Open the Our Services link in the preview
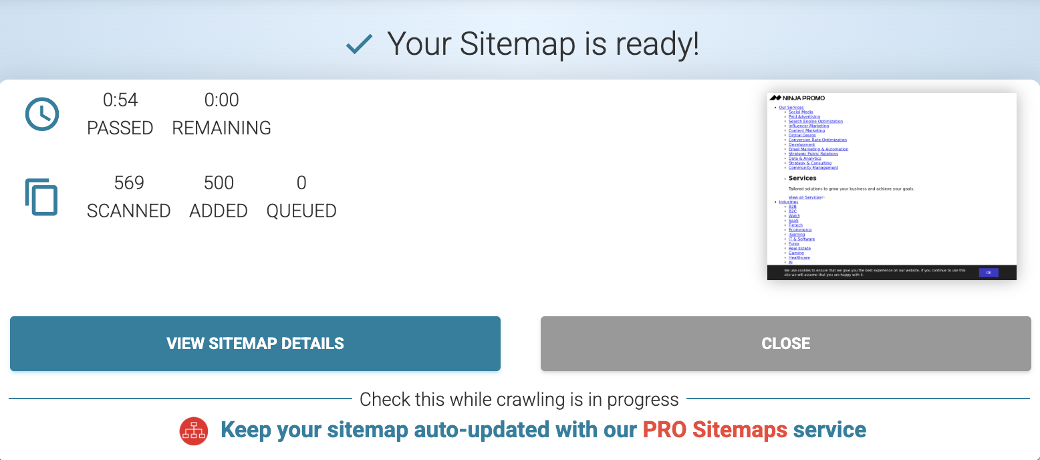This screenshot has width=1040, height=460. point(791,107)
